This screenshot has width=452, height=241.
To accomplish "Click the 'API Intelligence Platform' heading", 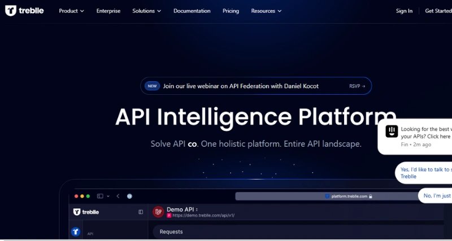I will pos(256,117).
